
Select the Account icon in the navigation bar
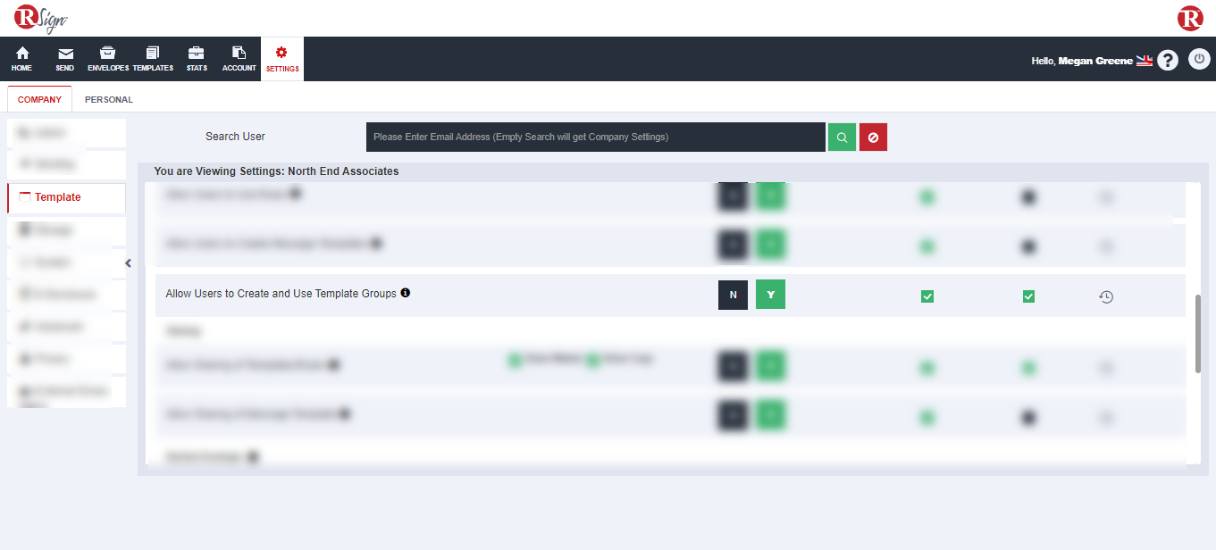[x=239, y=58]
